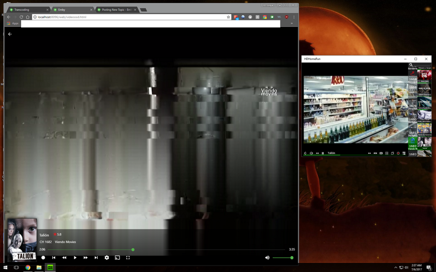Select channel 1681 in HDHomeRun
The width and height of the screenshot is (436, 272).
tap(413, 130)
